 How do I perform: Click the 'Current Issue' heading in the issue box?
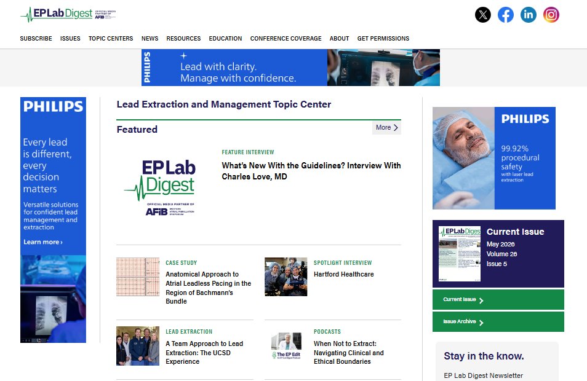[515, 232]
